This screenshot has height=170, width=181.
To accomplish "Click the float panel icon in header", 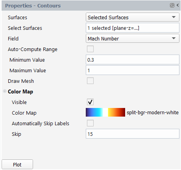I will tap(172, 5).
